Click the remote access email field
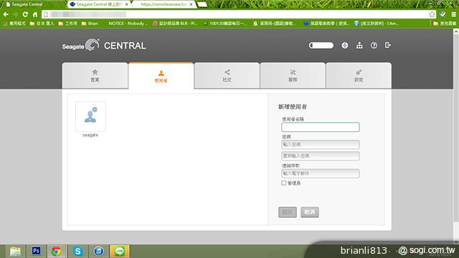This screenshot has height=258, width=459. [321, 173]
